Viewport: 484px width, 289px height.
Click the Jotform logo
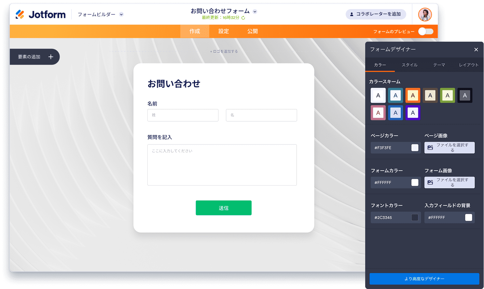[40, 14]
